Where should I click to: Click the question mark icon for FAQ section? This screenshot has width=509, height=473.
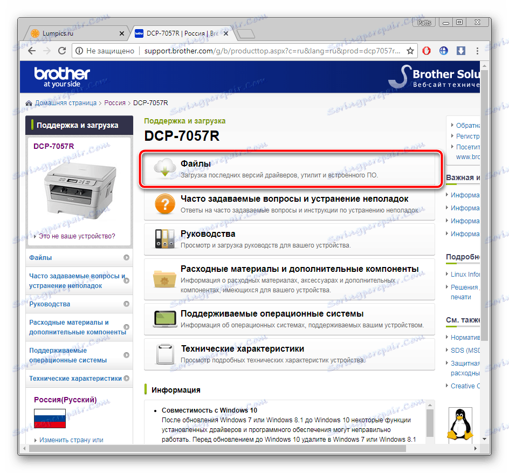tap(164, 202)
